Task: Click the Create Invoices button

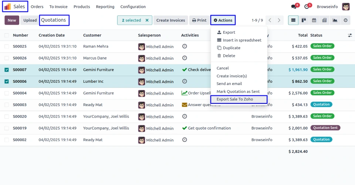Action: tap(170, 20)
